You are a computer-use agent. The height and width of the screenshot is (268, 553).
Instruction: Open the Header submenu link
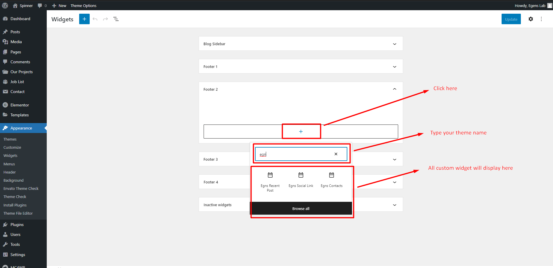pos(10,172)
